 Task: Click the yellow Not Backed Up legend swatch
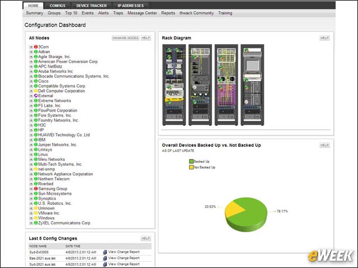click(x=191, y=167)
